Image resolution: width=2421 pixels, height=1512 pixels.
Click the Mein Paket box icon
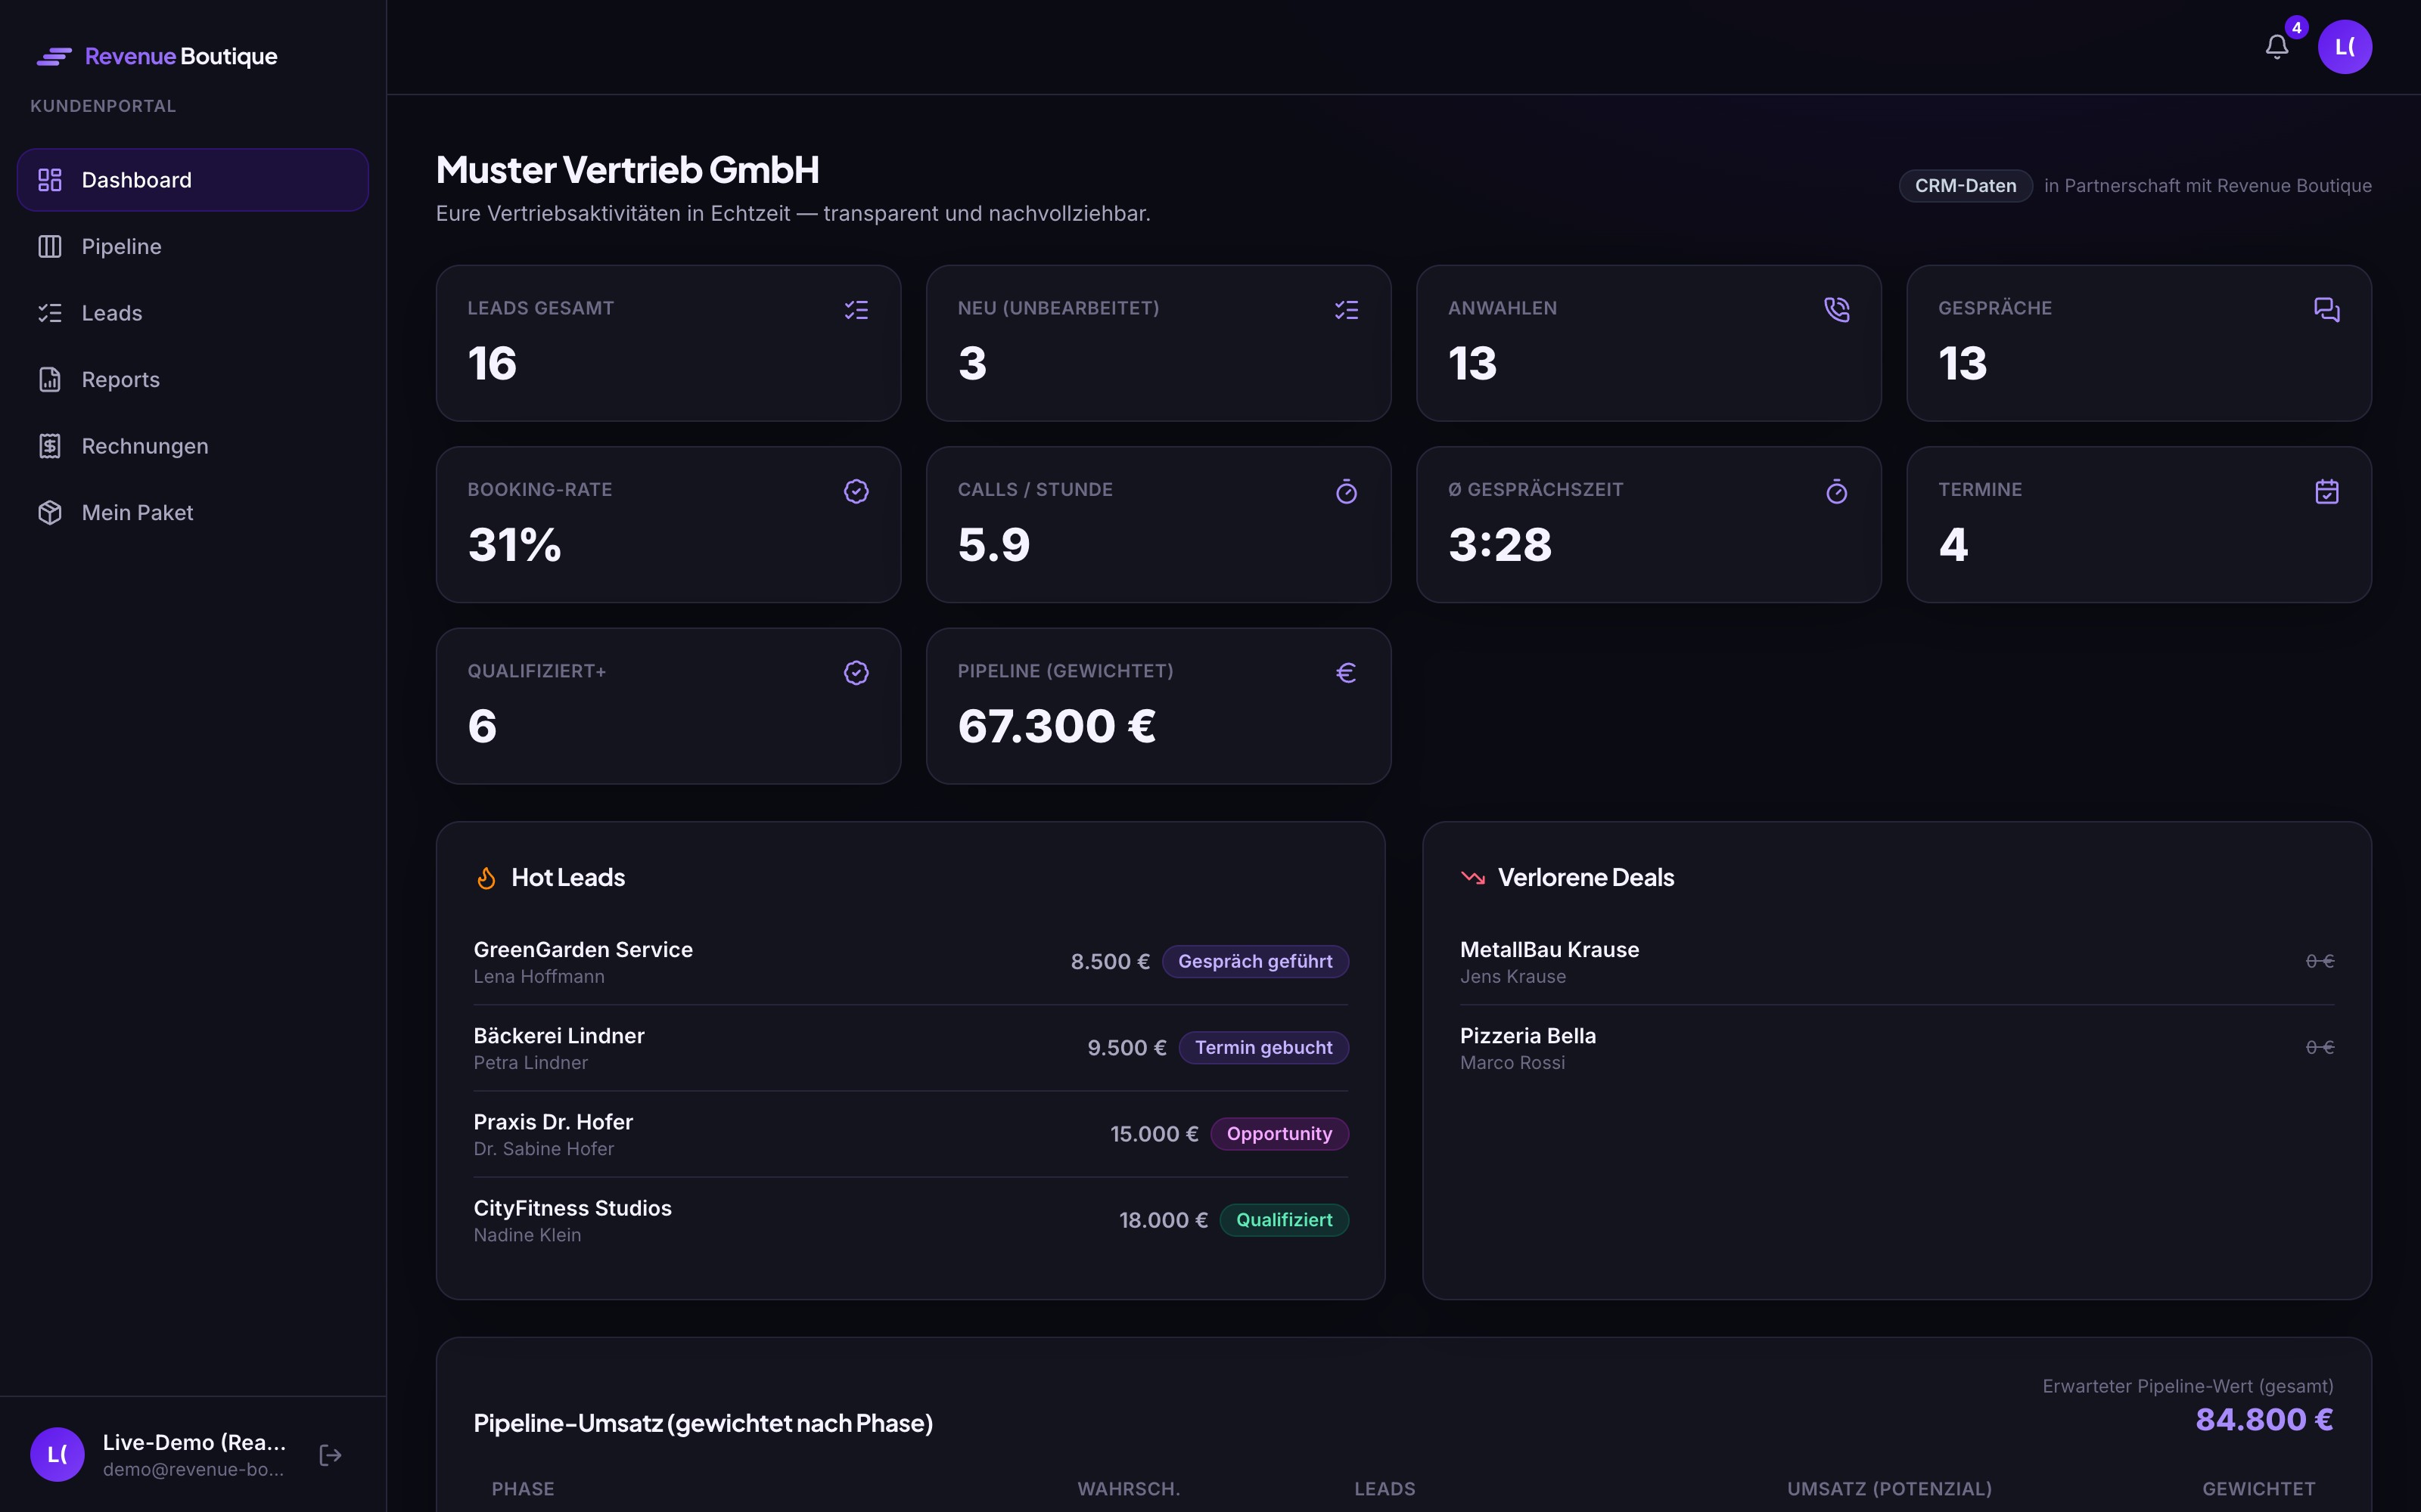(50, 513)
